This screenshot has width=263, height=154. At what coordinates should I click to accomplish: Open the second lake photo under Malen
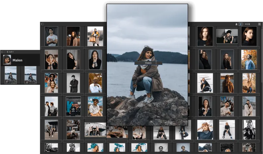point(30,75)
